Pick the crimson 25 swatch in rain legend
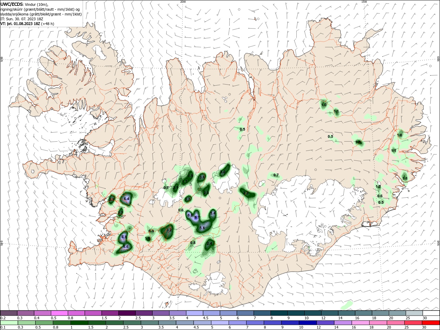The width and height of the screenshot is (440, 330). (x=414, y=323)
